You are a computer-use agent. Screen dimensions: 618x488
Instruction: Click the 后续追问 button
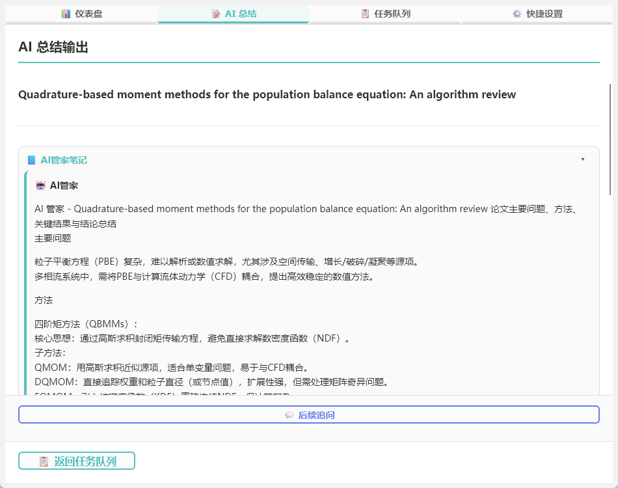(x=308, y=414)
